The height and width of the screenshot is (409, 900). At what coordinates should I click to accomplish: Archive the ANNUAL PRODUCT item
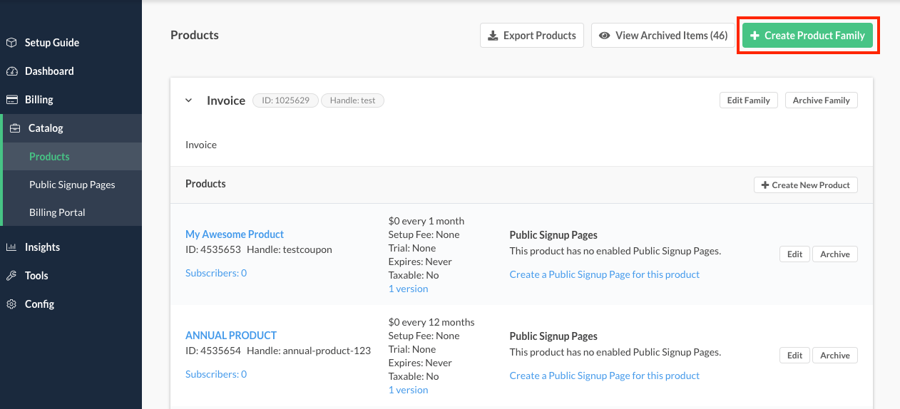coord(834,356)
